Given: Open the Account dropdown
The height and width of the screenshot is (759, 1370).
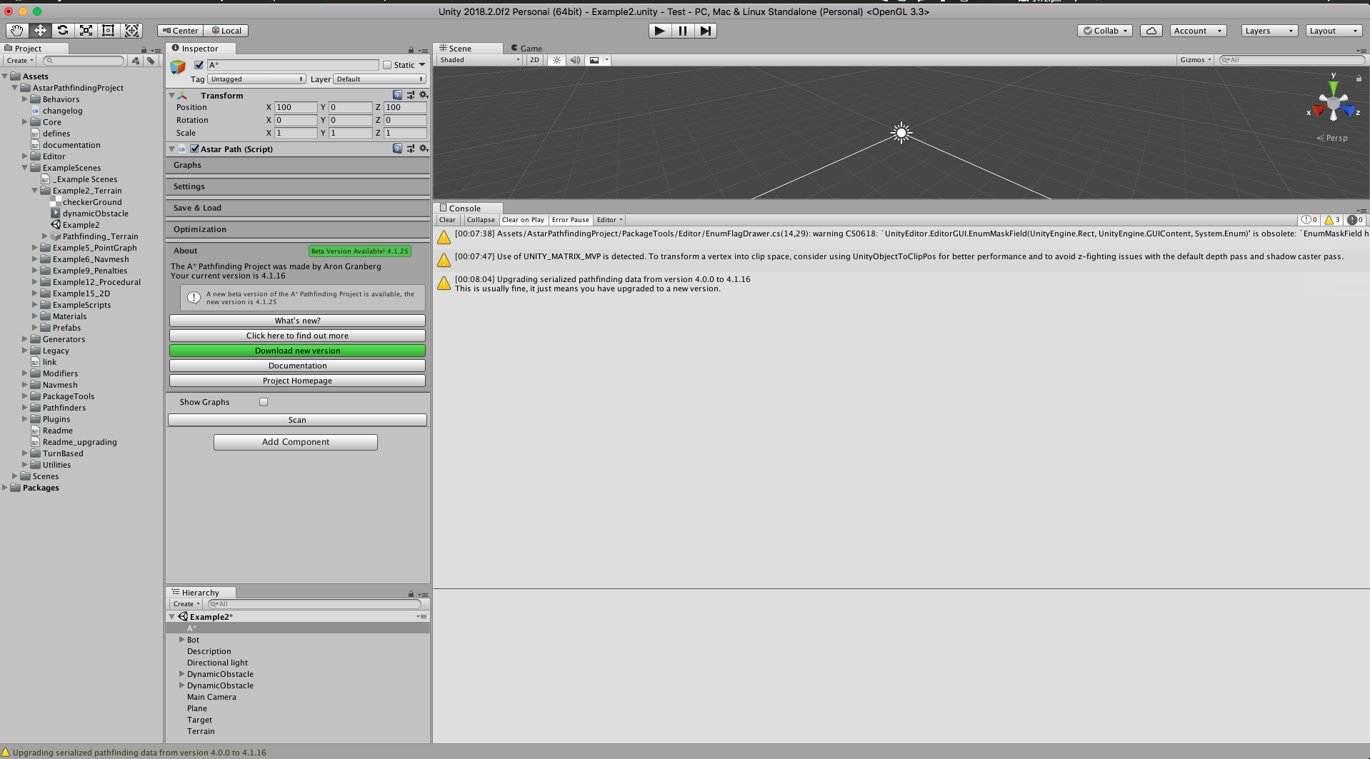Looking at the screenshot, I should (1199, 31).
